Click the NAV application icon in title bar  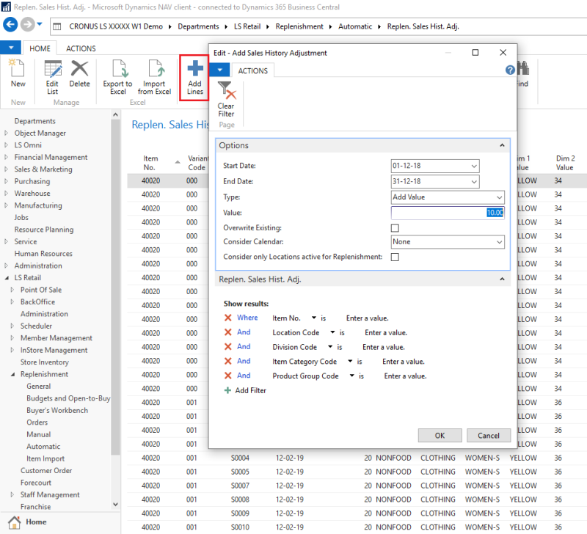[x=6, y=7]
